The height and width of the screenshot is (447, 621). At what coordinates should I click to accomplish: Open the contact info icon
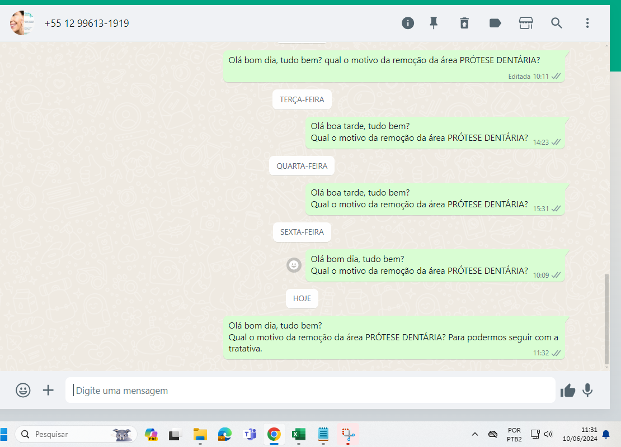click(408, 23)
